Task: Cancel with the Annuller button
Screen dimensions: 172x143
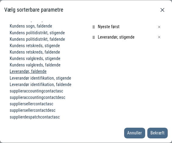Action: pyautogui.click(x=134, y=133)
